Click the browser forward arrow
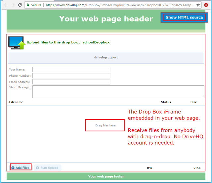212x183 pixels. 13,5
